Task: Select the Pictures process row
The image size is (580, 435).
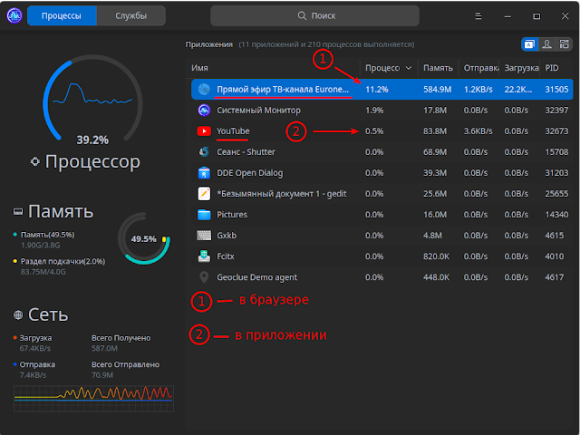Action: [382, 215]
